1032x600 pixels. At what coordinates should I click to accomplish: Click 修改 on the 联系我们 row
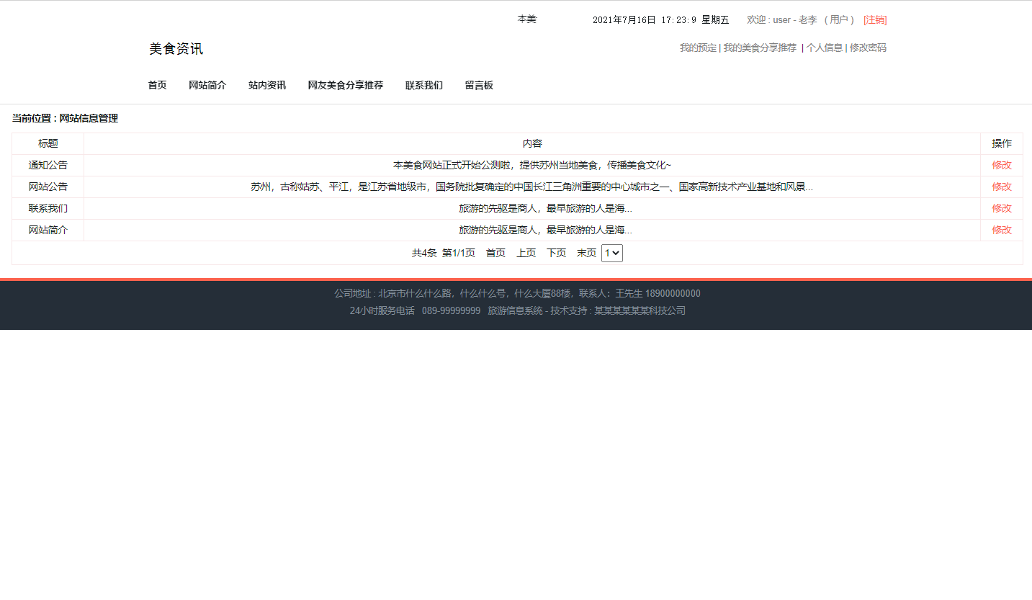click(x=1002, y=208)
